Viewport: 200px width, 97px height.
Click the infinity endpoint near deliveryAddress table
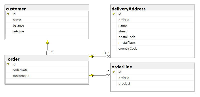click(108, 56)
